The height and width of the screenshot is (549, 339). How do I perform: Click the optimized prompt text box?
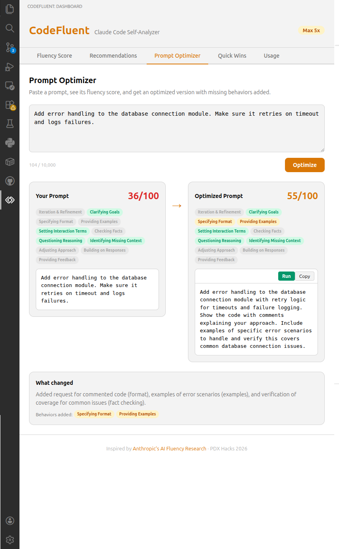click(256, 319)
